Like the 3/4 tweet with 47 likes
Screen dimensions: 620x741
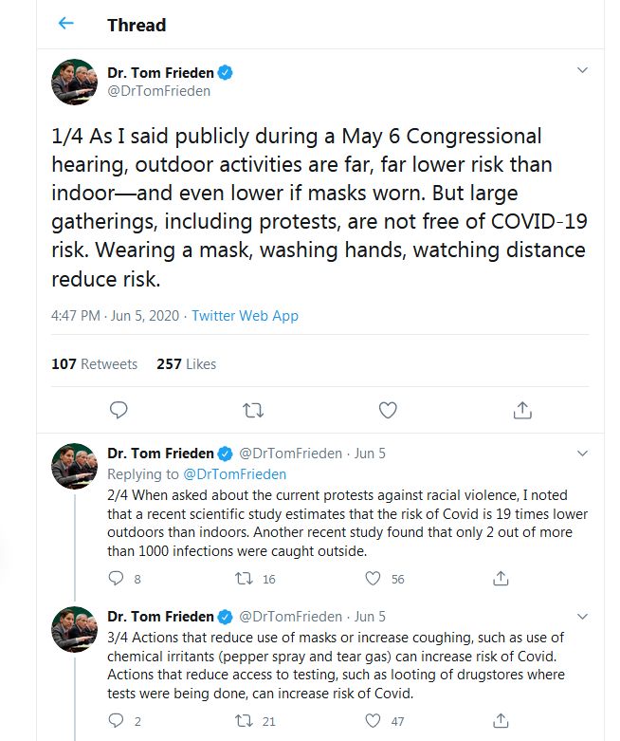[x=373, y=721]
